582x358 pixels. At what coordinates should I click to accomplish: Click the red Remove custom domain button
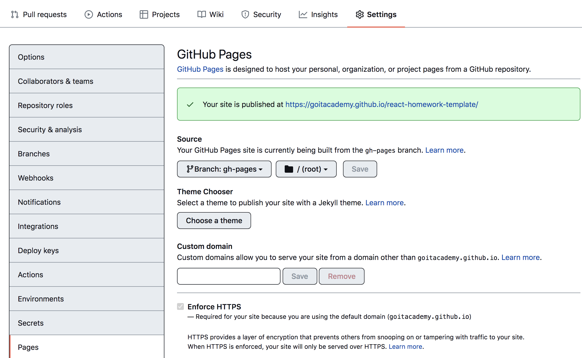(x=341, y=276)
